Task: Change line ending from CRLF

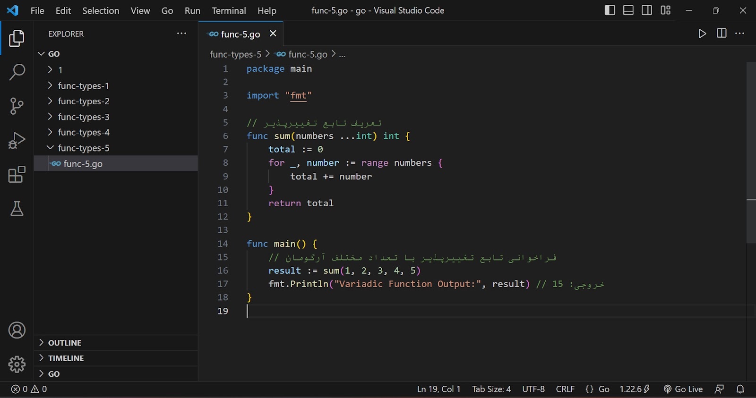Action: point(565,389)
